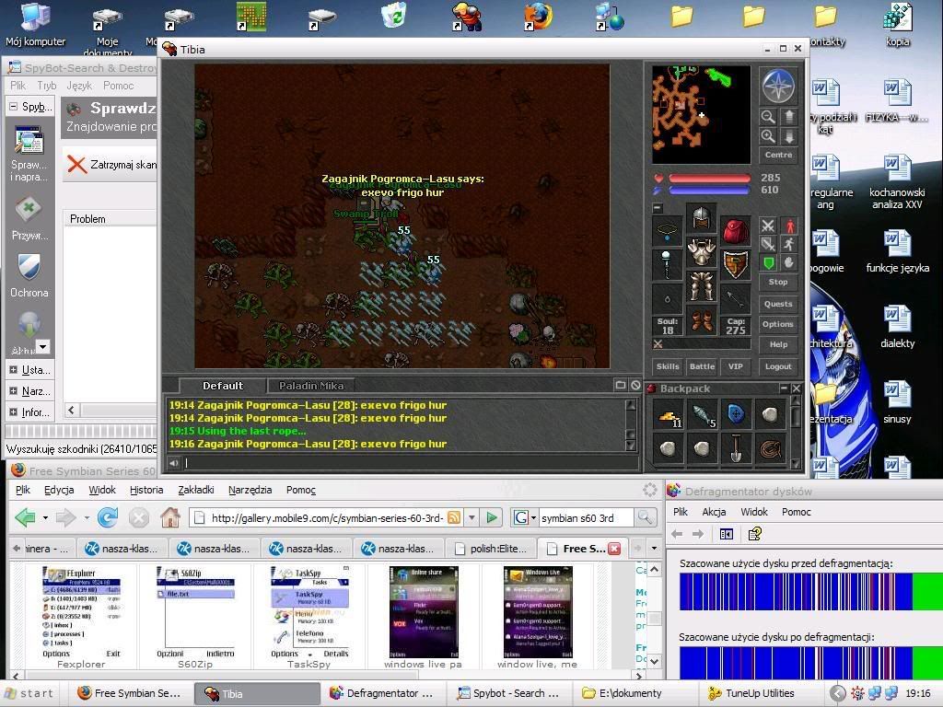Select the wand weapon slot in Tibia
This screenshot has height=707, width=943.
[667, 264]
